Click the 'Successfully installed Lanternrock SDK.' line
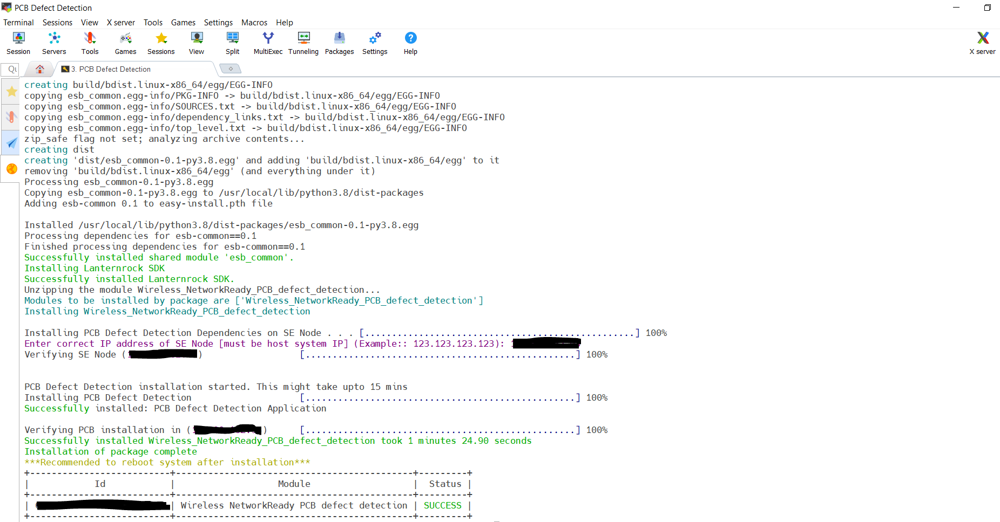The width and height of the screenshot is (1000, 522). click(130, 279)
